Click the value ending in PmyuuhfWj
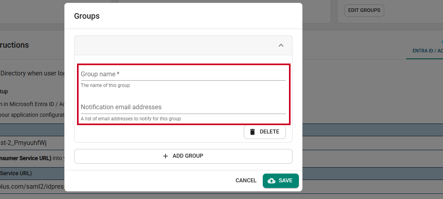The height and width of the screenshot is (199, 443). (x=23, y=143)
